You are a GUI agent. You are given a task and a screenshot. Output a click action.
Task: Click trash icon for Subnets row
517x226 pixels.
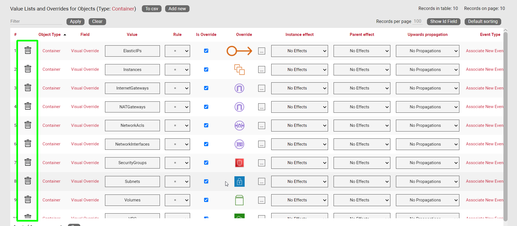[28, 181]
